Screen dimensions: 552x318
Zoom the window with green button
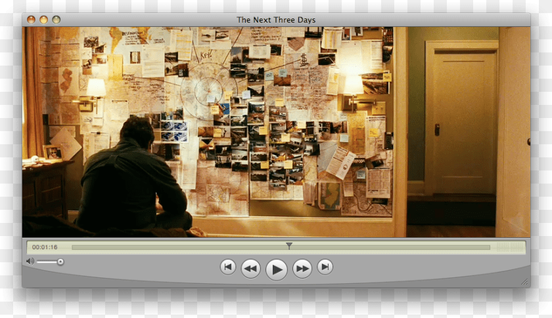57,20
